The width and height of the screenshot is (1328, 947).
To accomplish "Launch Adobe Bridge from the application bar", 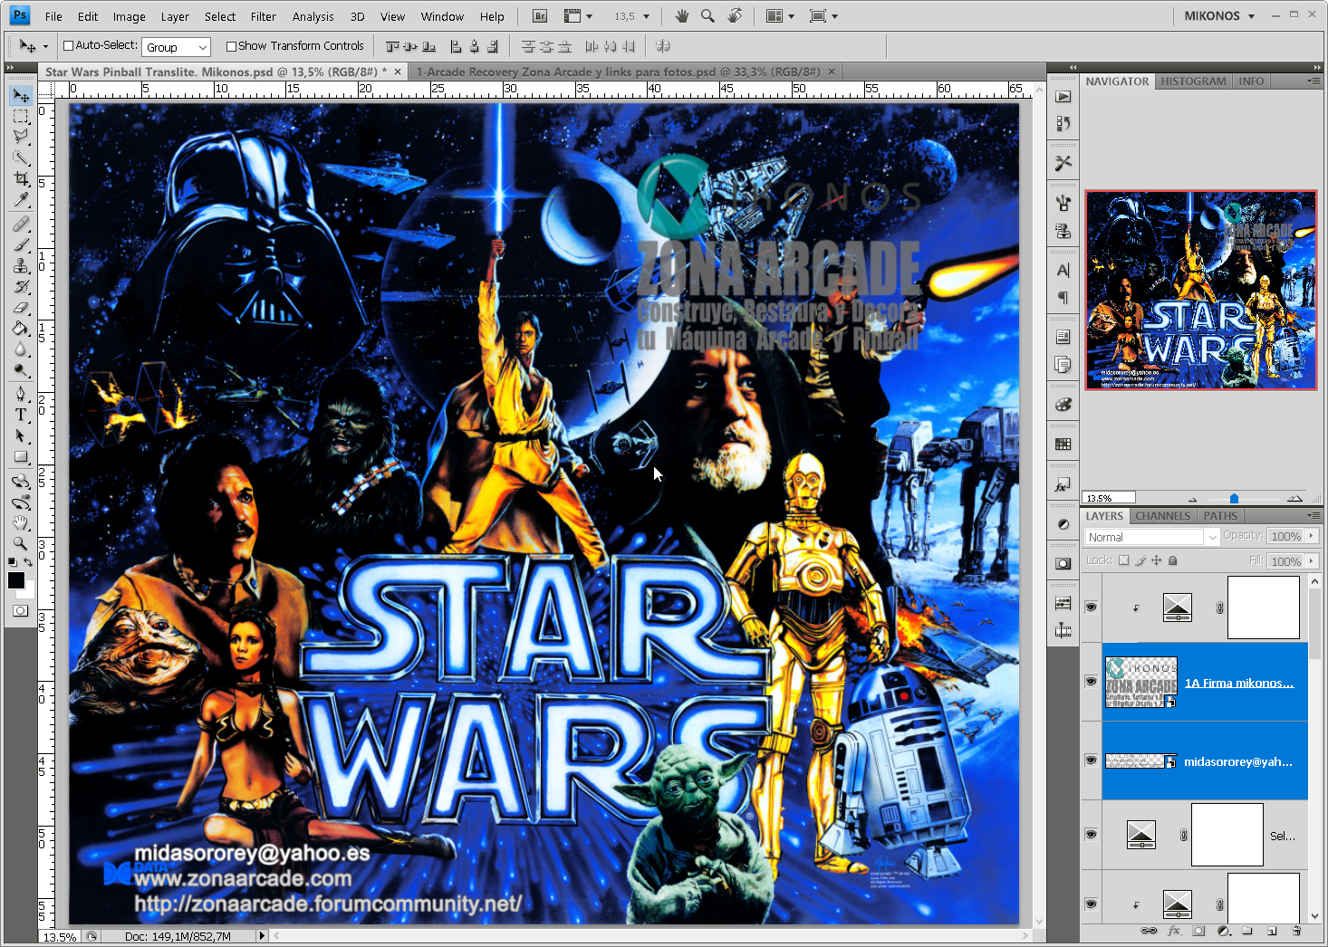I will 538,15.
